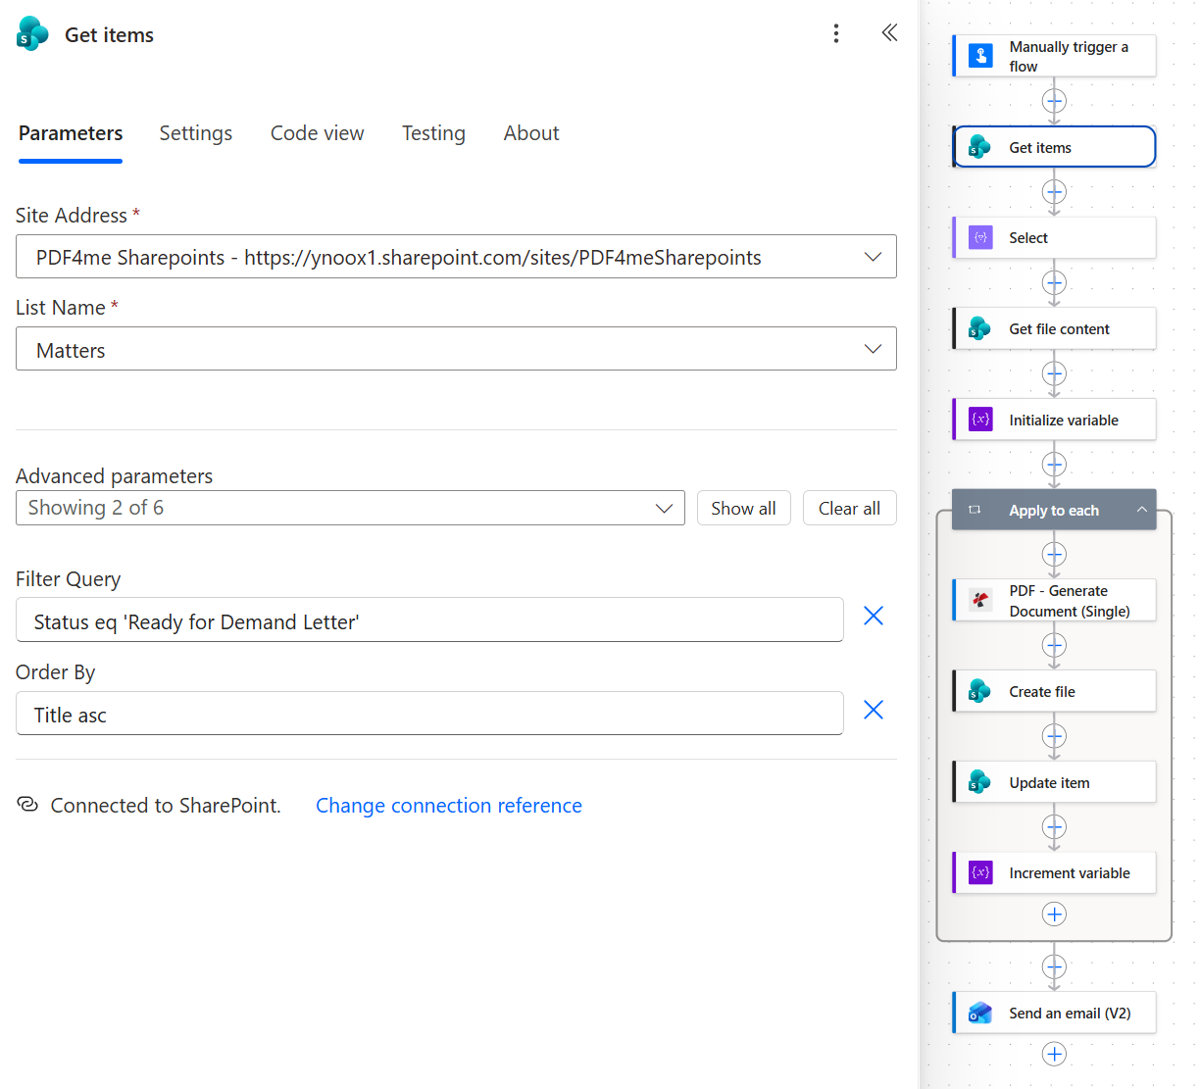
Task: Click the Initialize variable icon
Action: point(980,420)
